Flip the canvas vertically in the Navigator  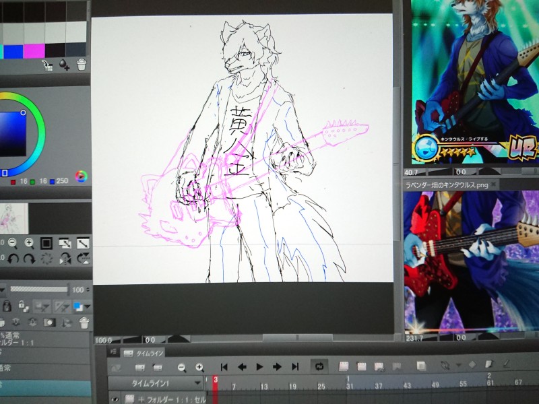[x=84, y=259]
